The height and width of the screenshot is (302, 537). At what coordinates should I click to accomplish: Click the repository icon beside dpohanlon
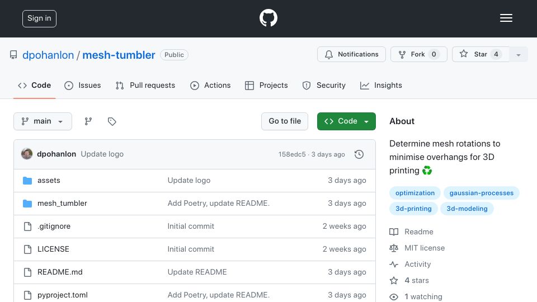(13, 55)
